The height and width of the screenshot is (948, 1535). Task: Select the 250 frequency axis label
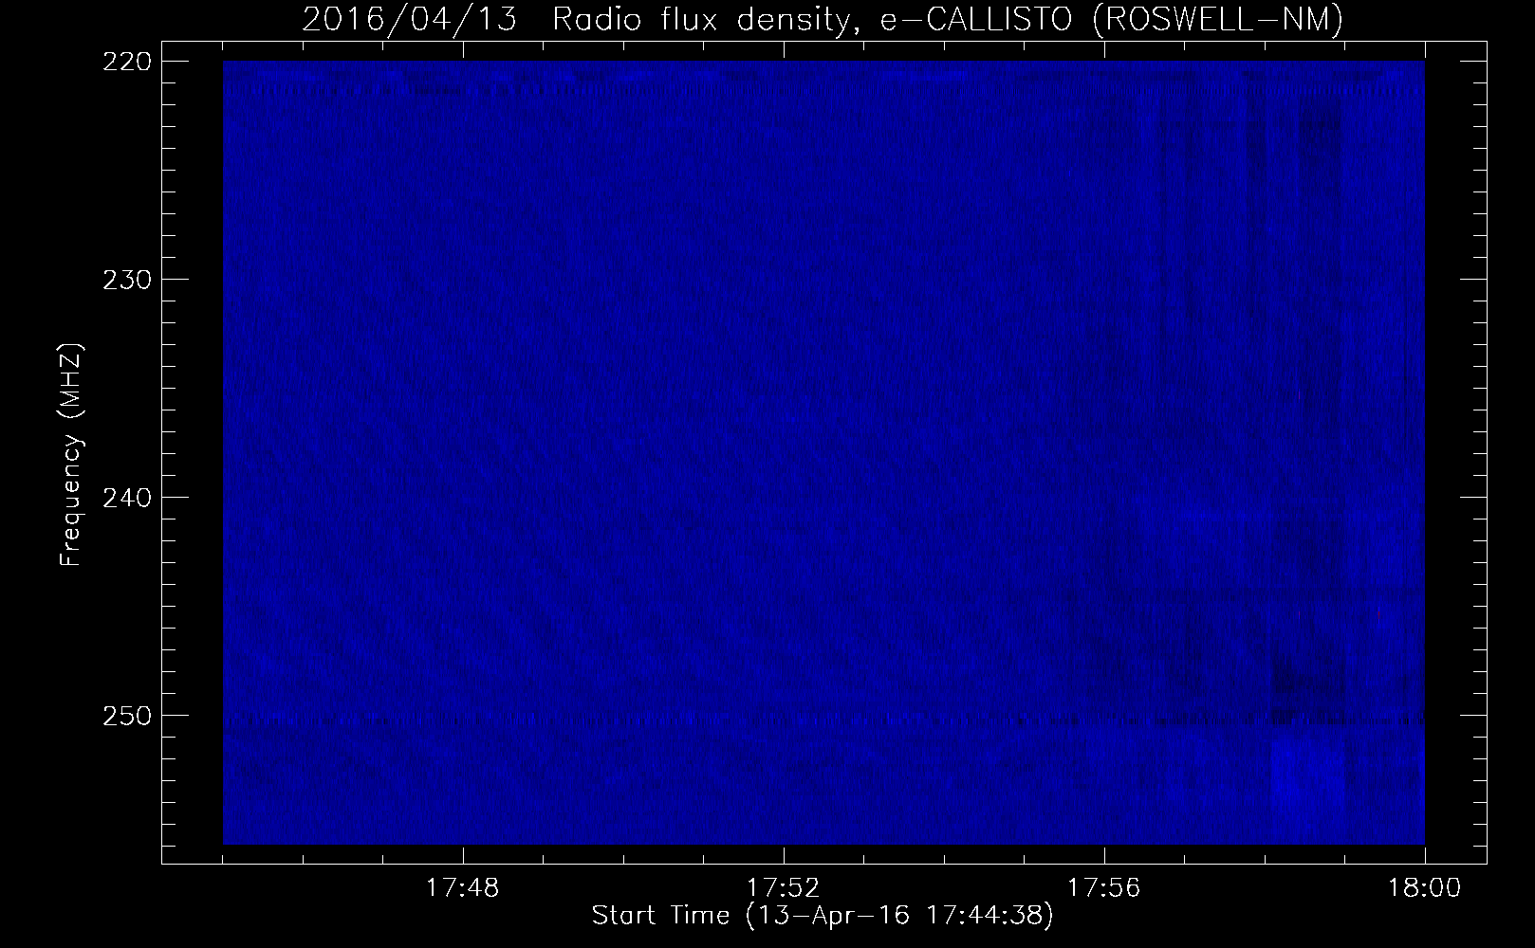pyautogui.click(x=126, y=715)
